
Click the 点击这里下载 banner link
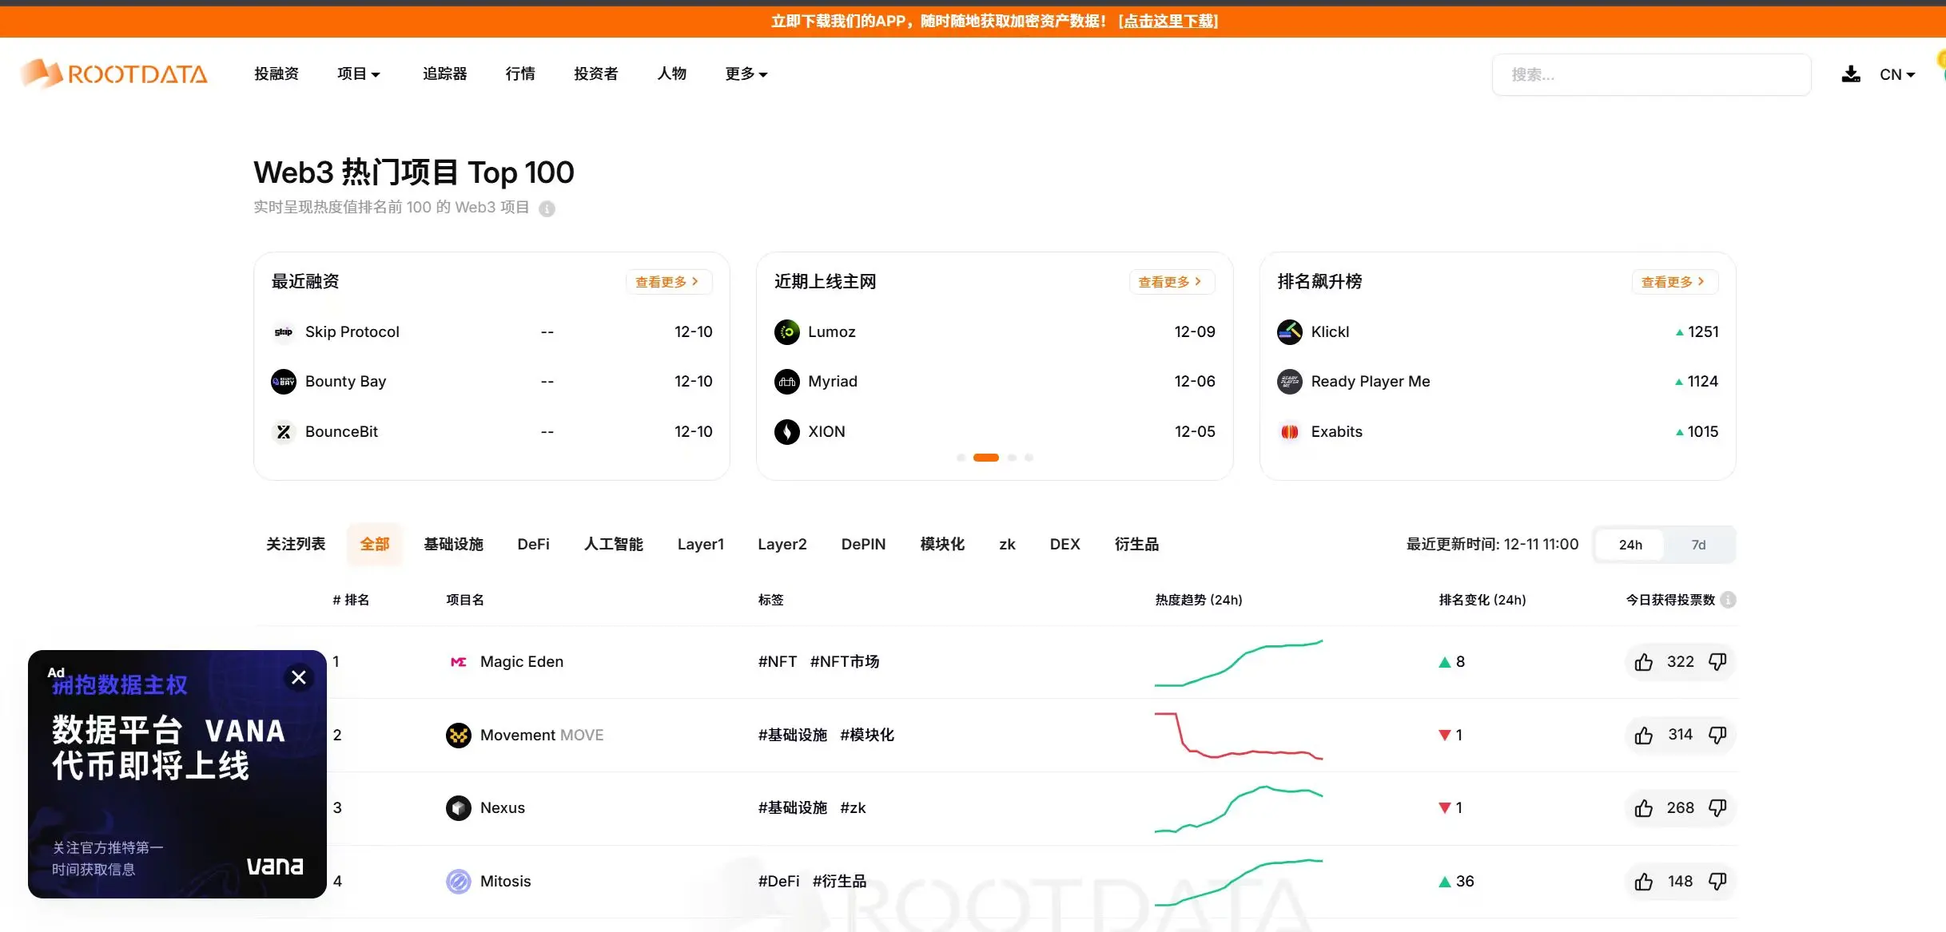[x=1168, y=21]
